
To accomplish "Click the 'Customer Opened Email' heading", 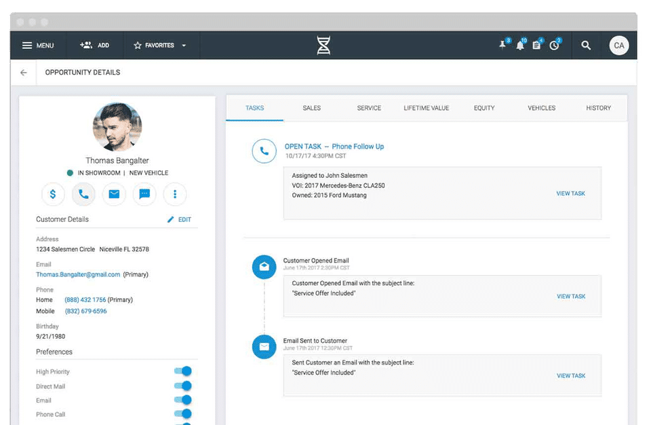I will point(316,261).
